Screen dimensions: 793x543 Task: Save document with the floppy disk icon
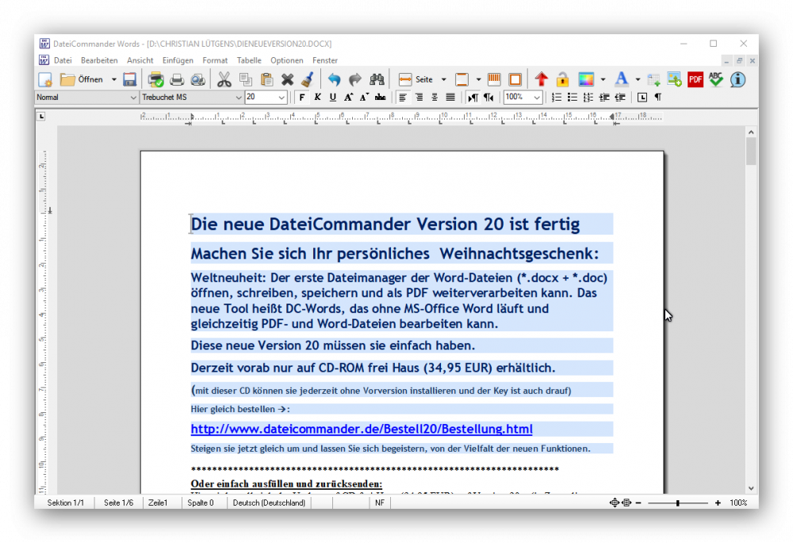130,79
